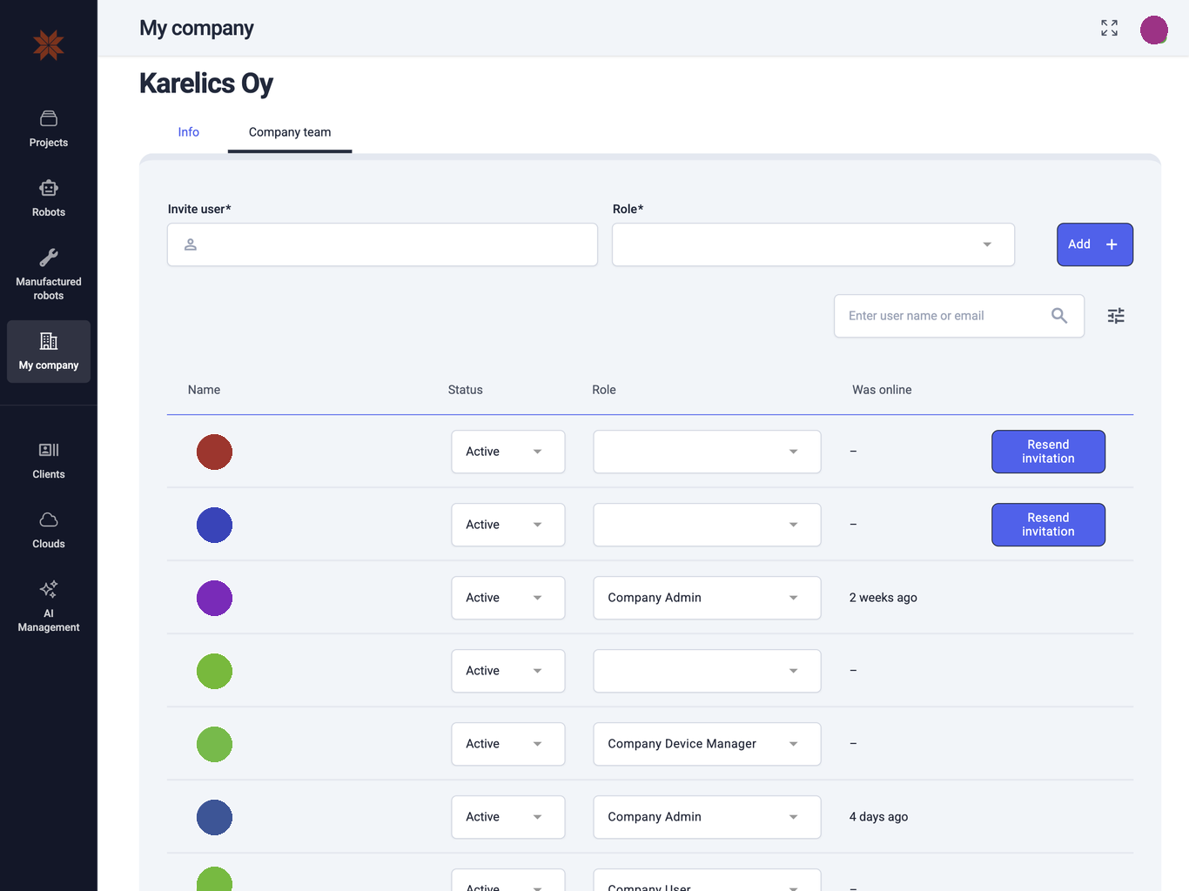Image resolution: width=1189 pixels, height=891 pixels.
Task: Click the '4 days ago' online value
Action: pyautogui.click(x=878, y=817)
